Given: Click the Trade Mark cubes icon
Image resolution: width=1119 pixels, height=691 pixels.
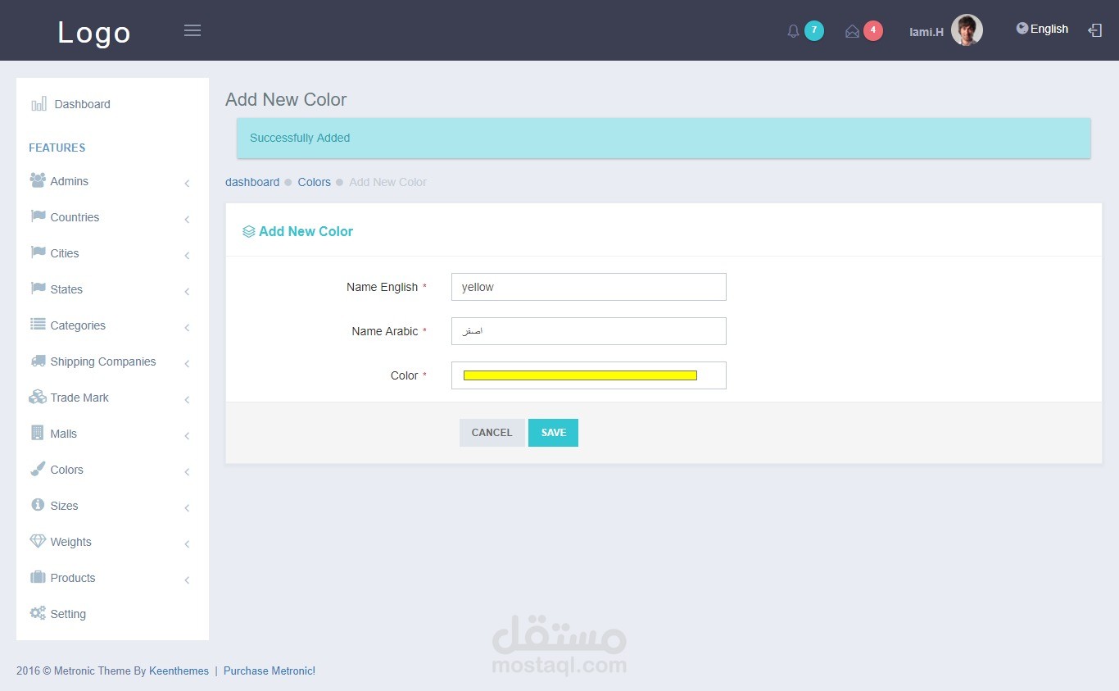Looking at the screenshot, I should coord(38,397).
